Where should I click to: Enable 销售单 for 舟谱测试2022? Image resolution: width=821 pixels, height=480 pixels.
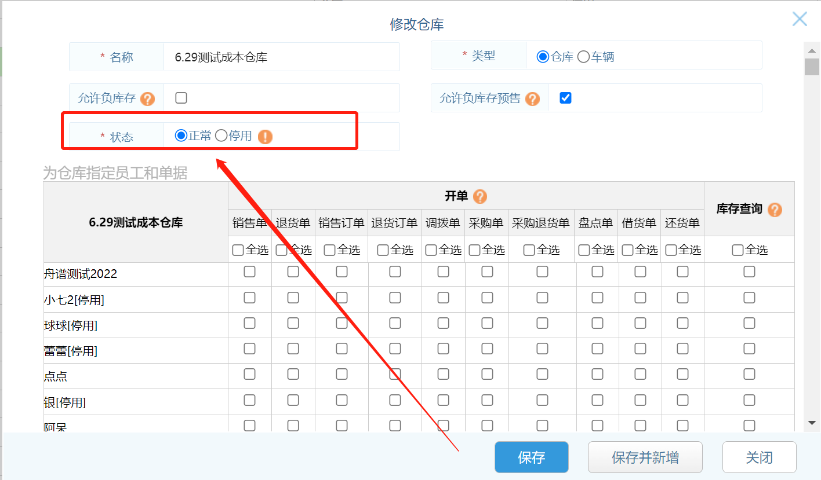tap(249, 272)
